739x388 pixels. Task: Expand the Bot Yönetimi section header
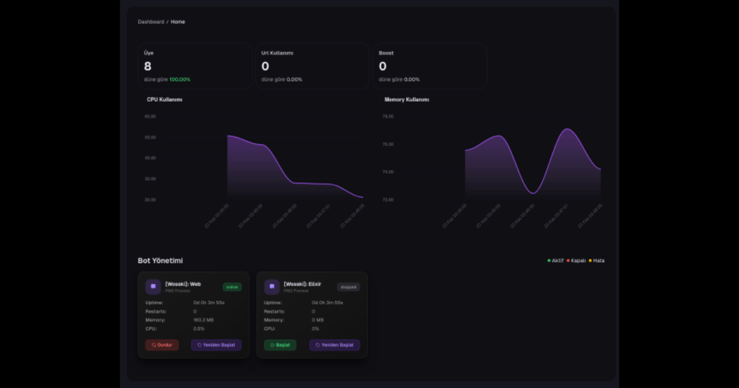point(161,261)
